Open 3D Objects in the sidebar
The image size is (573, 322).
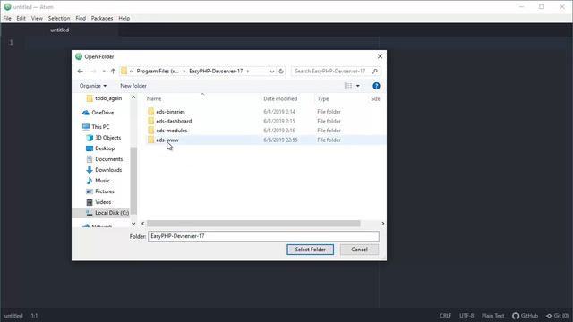point(107,138)
